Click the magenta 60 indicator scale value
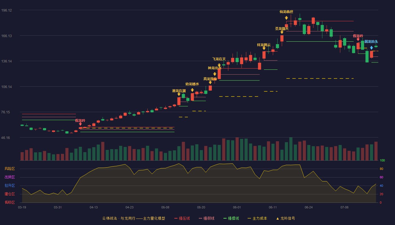 click(381, 177)
